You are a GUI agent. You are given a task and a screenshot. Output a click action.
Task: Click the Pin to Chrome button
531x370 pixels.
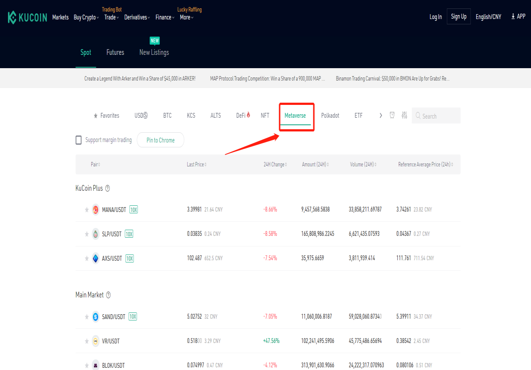pos(161,140)
